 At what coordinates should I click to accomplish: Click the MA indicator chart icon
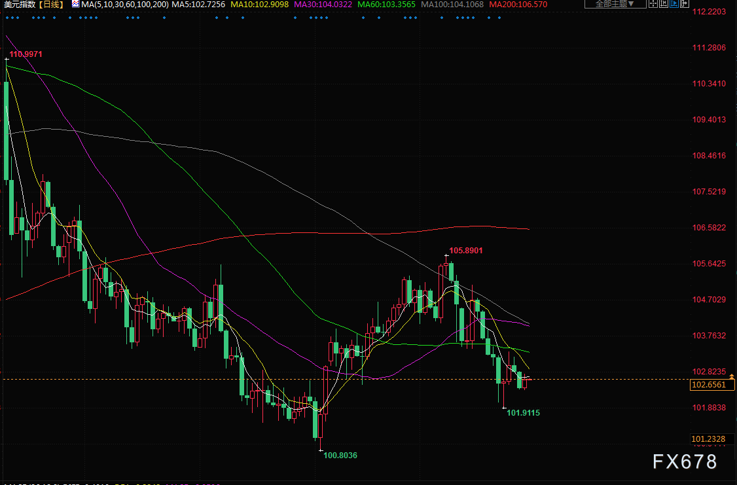coord(75,4)
